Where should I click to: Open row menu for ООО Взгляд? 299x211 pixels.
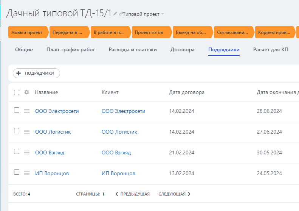(x=27, y=152)
